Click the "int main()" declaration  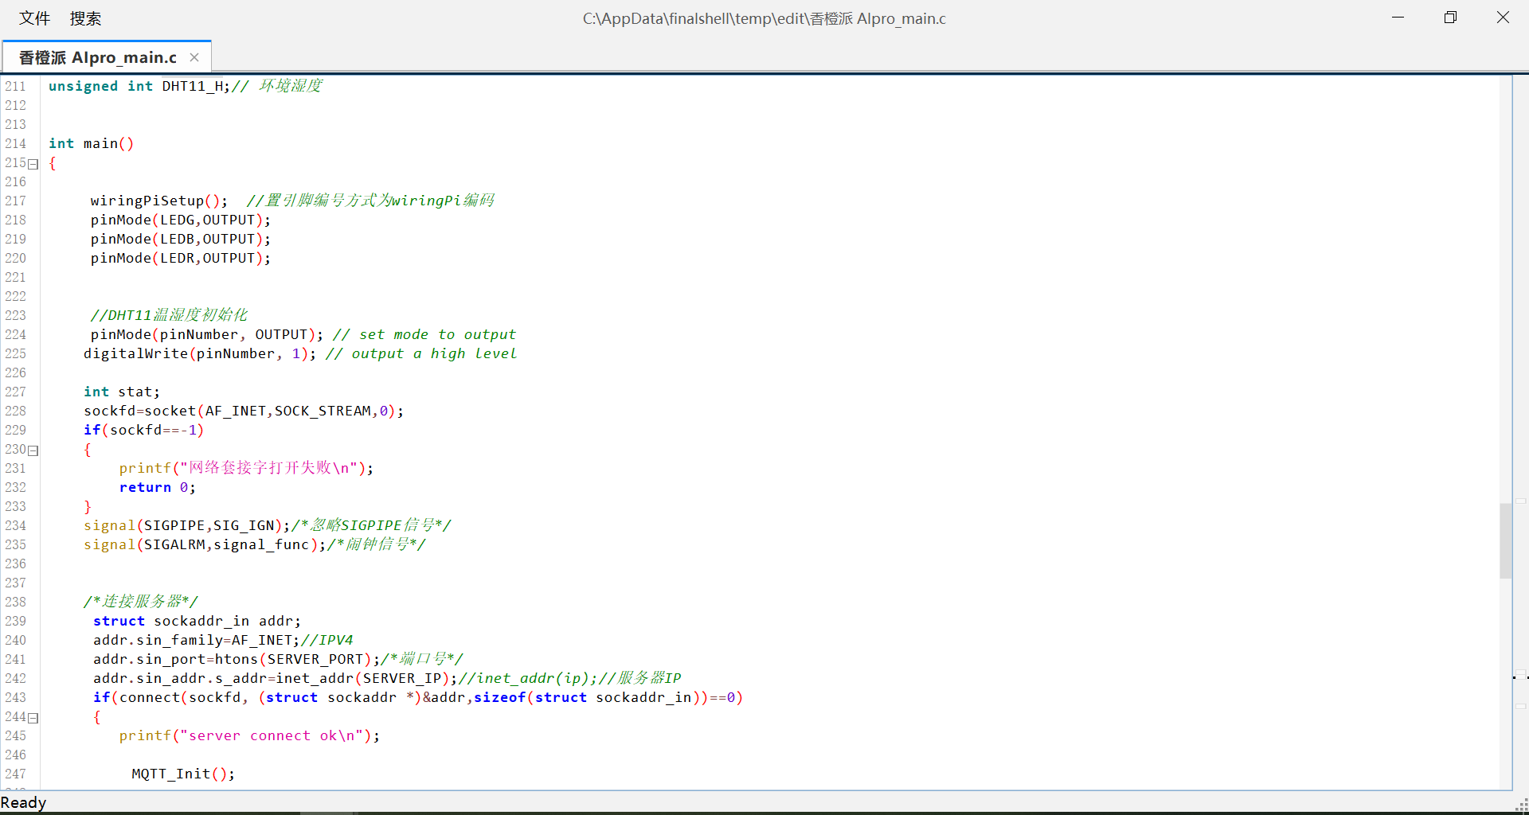[91, 143]
